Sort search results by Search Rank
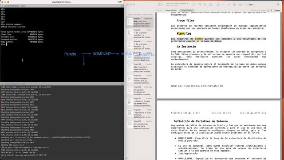 [171, 10]
